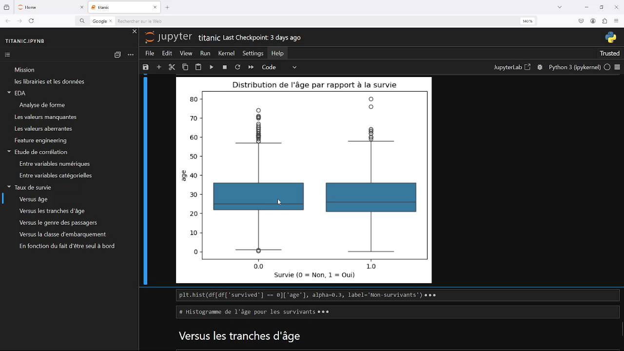The width and height of the screenshot is (624, 351).
Task: Cut selected cells with the scissors icon
Action: click(172, 67)
